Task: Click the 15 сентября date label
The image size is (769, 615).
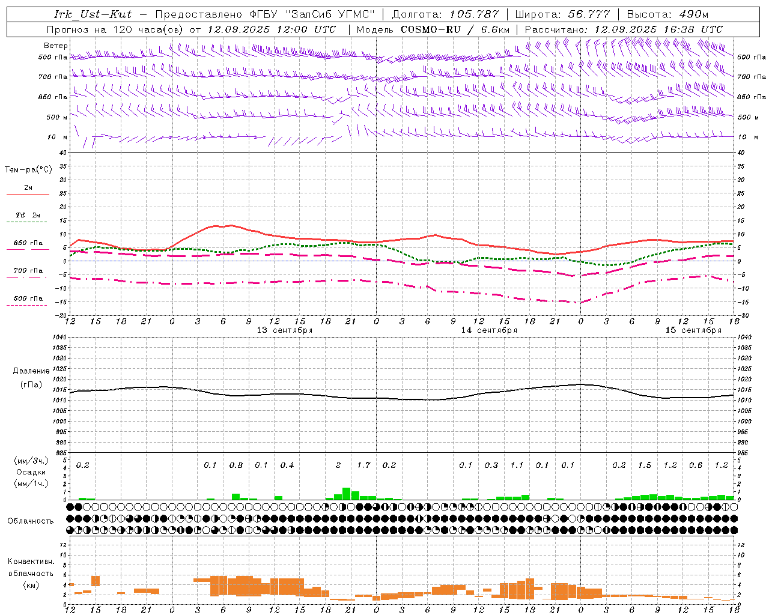Action: tap(693, 330)
